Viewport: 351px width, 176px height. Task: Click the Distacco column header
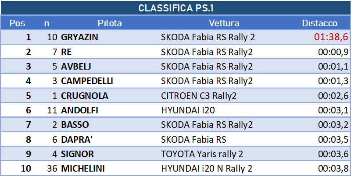pyautogui.click(x=319, y=23)
